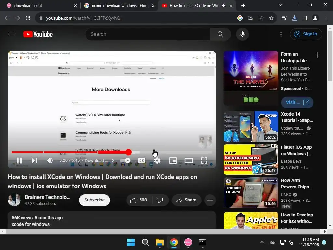333x250 pixels.
Task: Subscribe to the Brainers Technology channel
Action: click(x=94, y=200)
